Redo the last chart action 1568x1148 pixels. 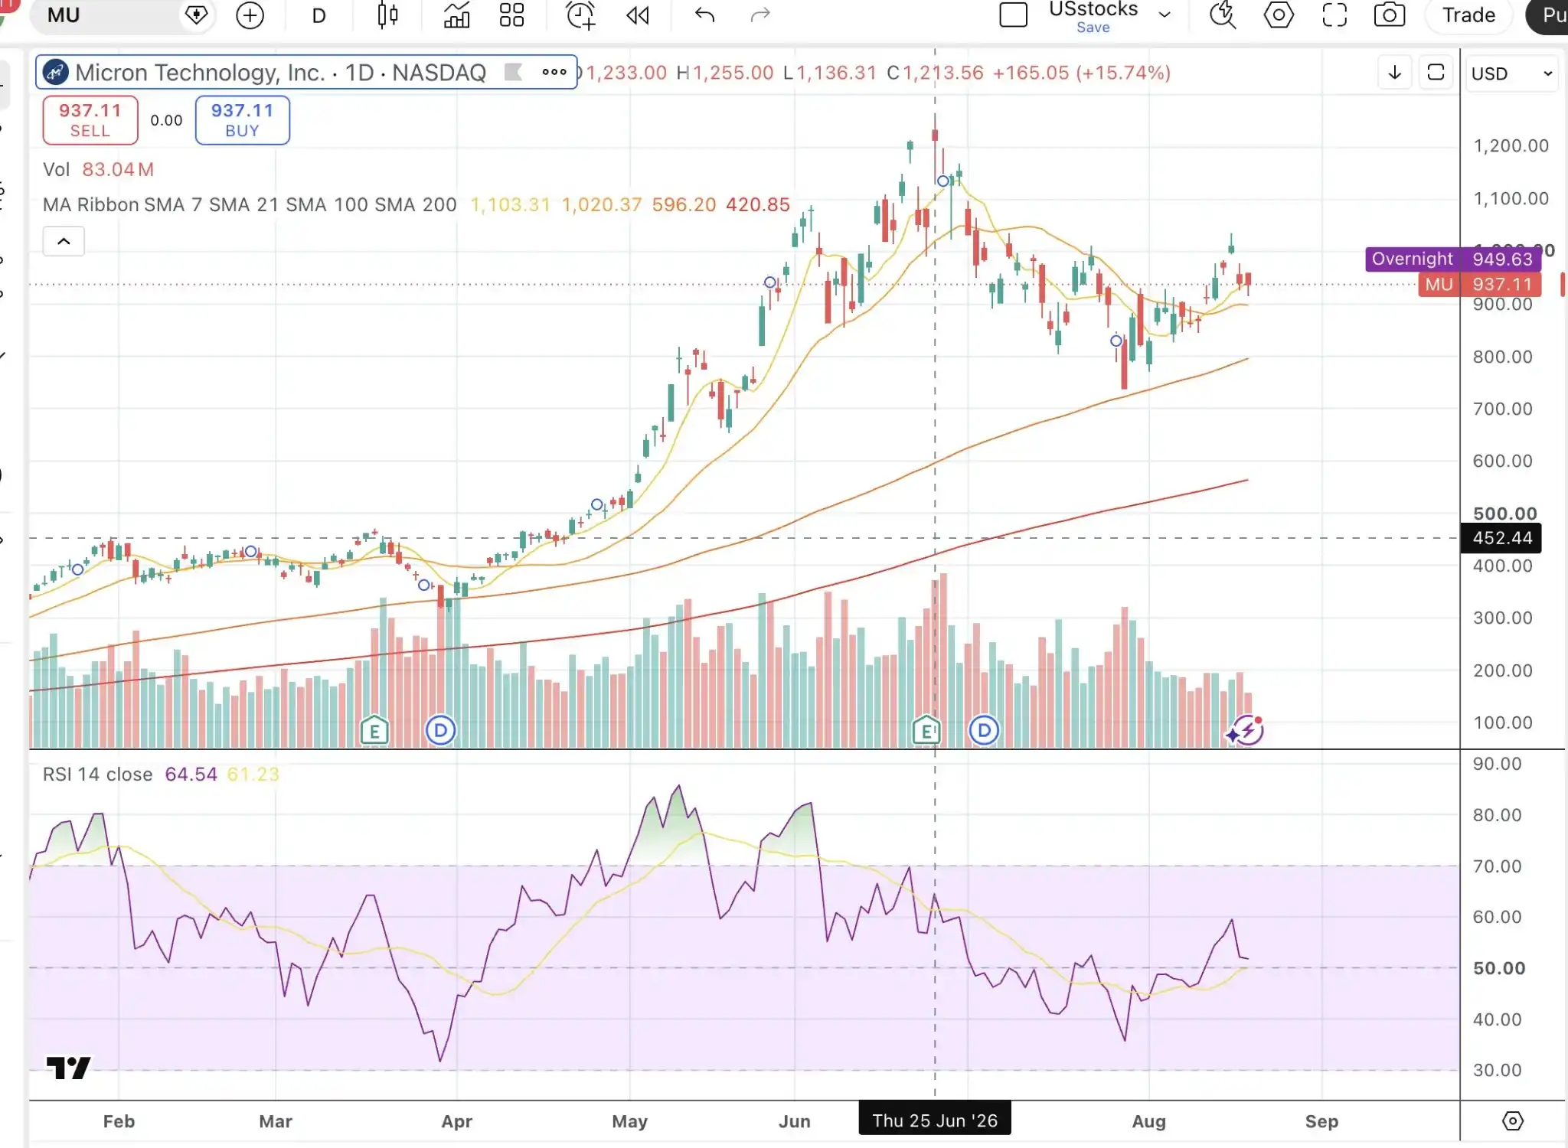coord(760,15)
